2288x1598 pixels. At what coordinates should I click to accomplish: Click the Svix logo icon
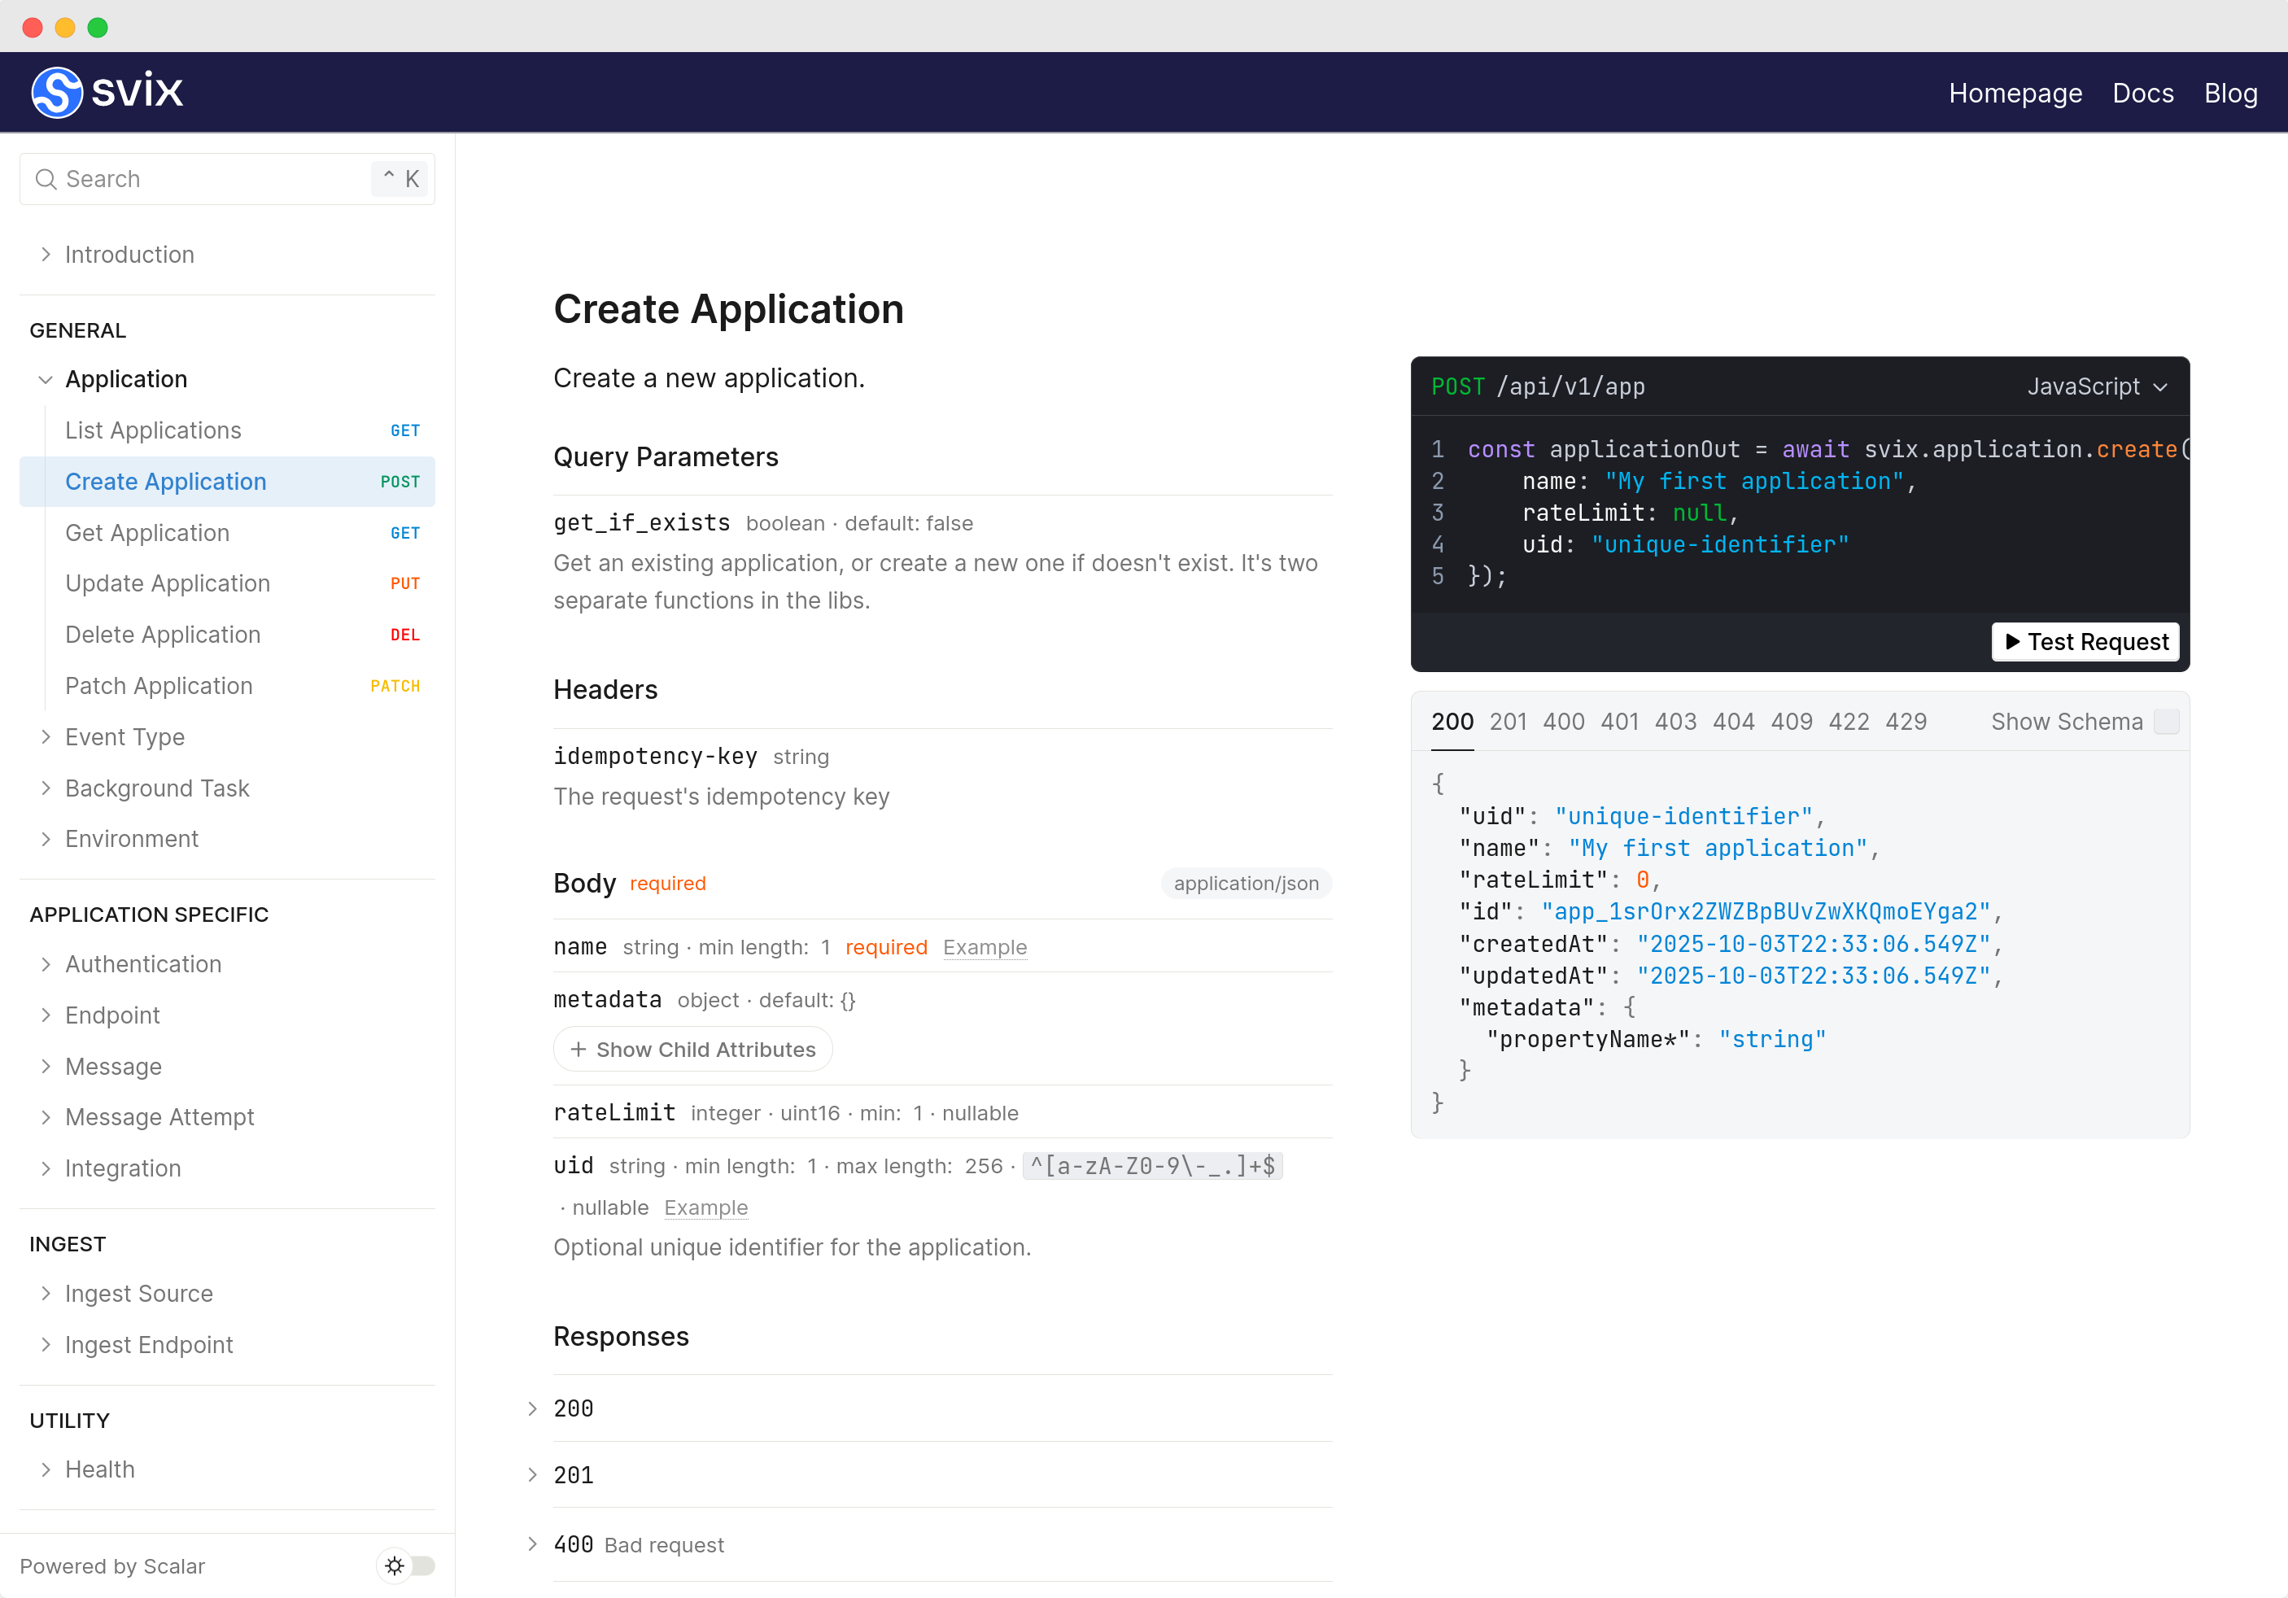click(x=57, y=92)
